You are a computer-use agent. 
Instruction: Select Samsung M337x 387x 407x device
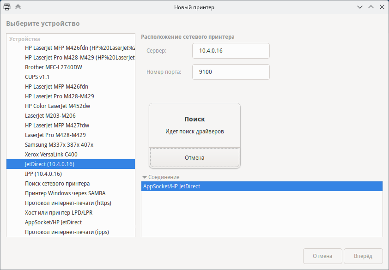tap(59, 145)
